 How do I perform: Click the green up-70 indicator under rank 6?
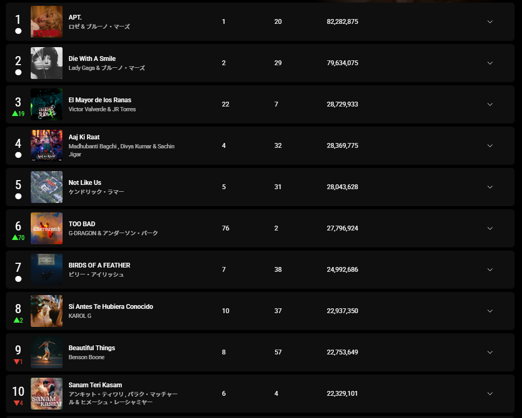click(x=19, y=238)
